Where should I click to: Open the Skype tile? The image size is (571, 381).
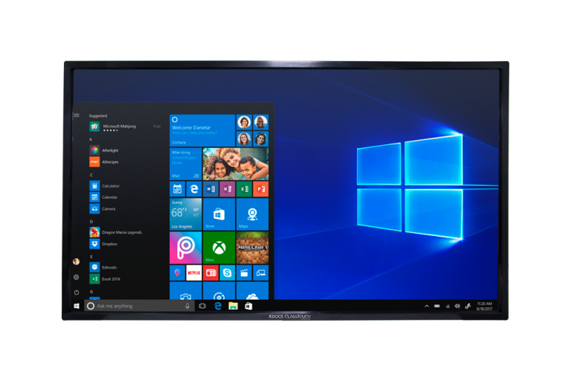point(228,272)
